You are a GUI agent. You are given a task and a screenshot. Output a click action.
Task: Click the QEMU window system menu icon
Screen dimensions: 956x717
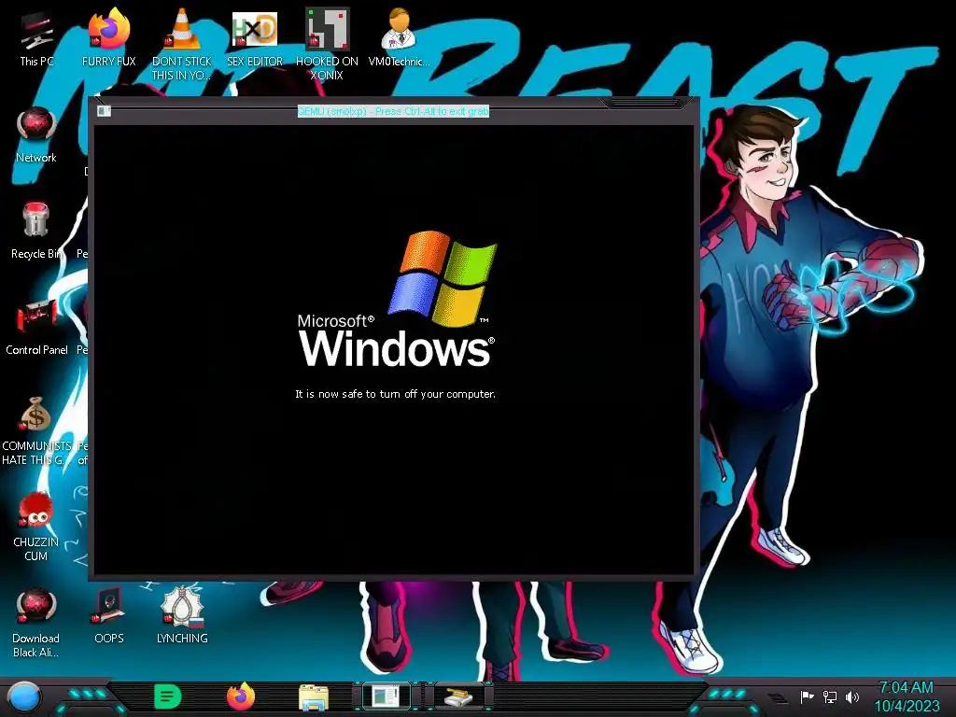tap(105, 111)
